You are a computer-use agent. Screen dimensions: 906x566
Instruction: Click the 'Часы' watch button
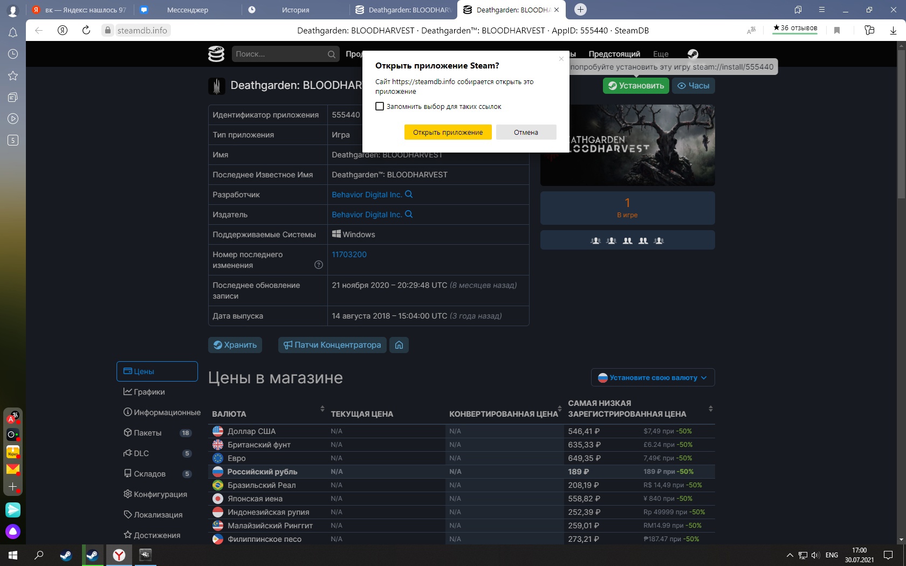[693, 86]
